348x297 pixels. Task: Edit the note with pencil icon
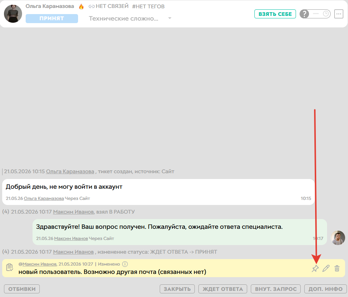coord(326,268)
